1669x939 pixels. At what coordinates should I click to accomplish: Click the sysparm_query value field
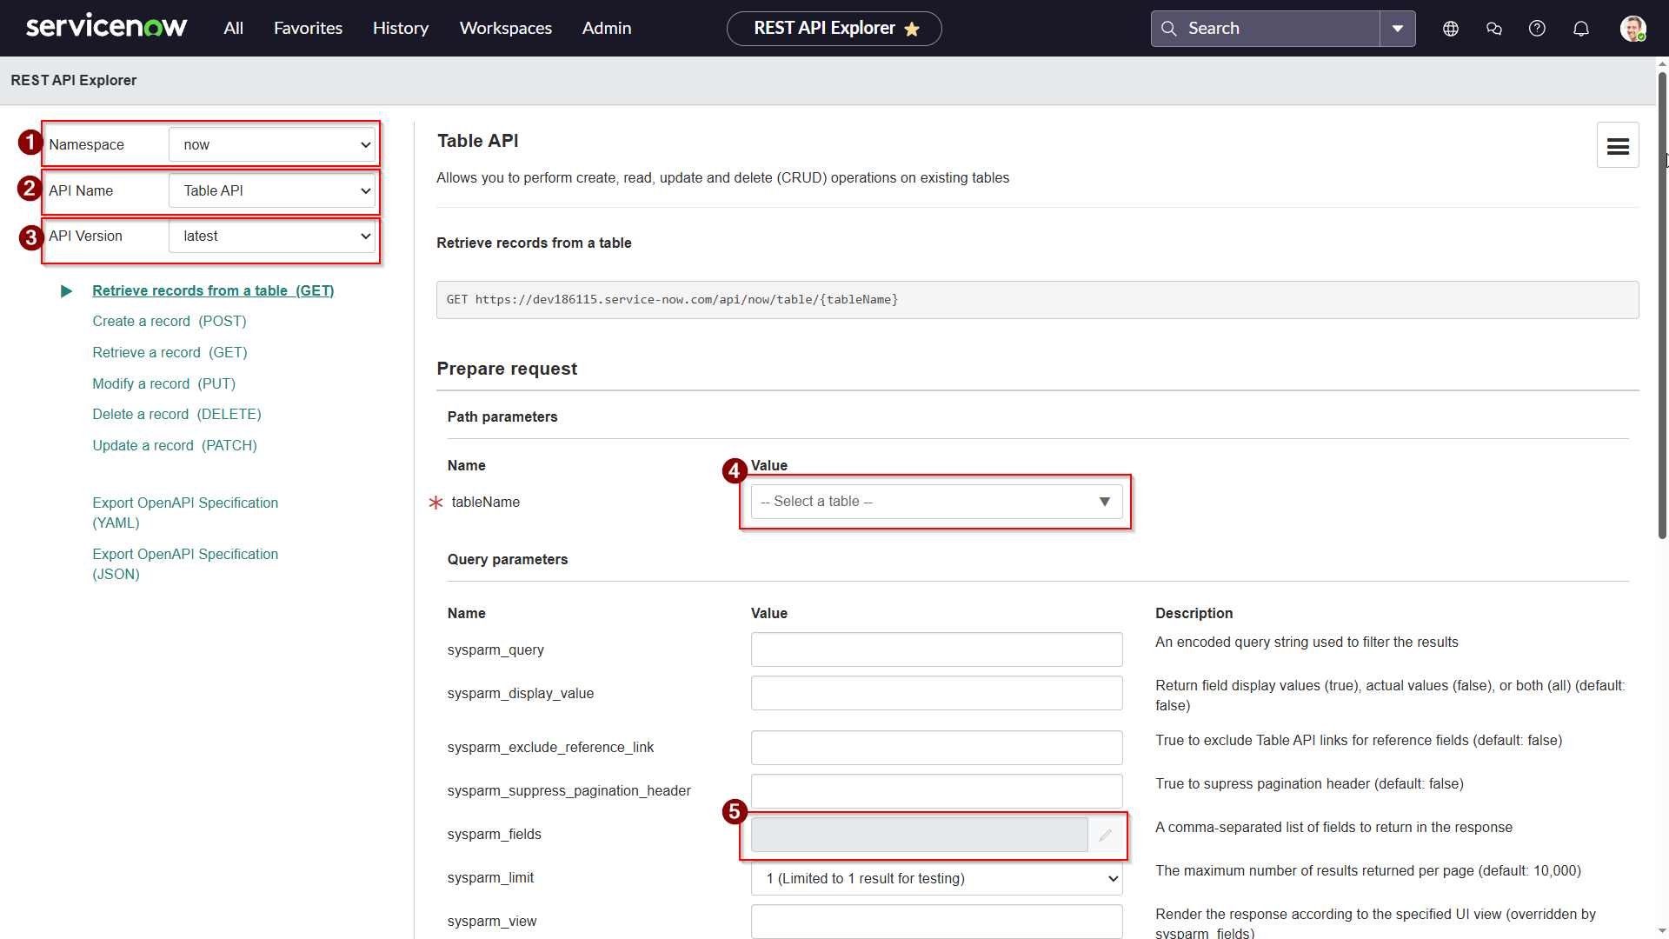click(936, 649)
